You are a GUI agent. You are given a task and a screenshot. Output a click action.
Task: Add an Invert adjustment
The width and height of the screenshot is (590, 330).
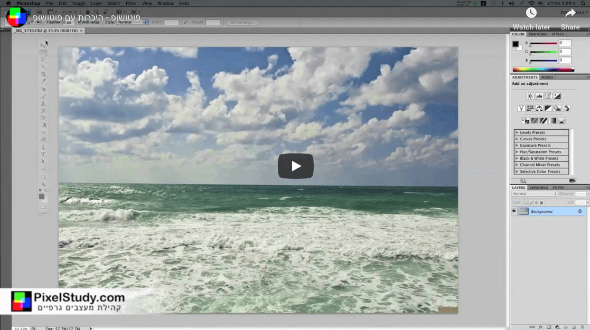[x=526, y=121]
